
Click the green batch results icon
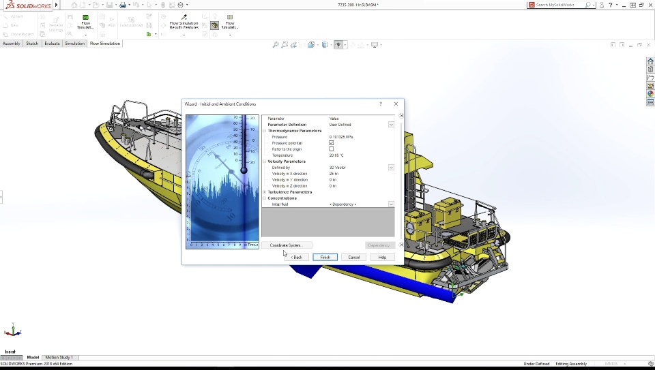pos(149,34)
